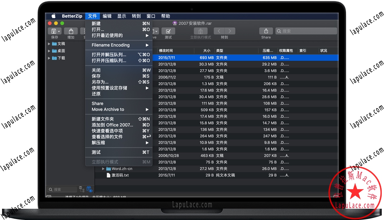
Task: Click the Add (增加) toolbar icon
Action: pos(71,31)
